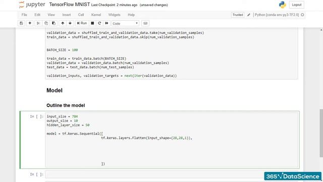Interrupt the kernel with stop icon

pos(92,23)
